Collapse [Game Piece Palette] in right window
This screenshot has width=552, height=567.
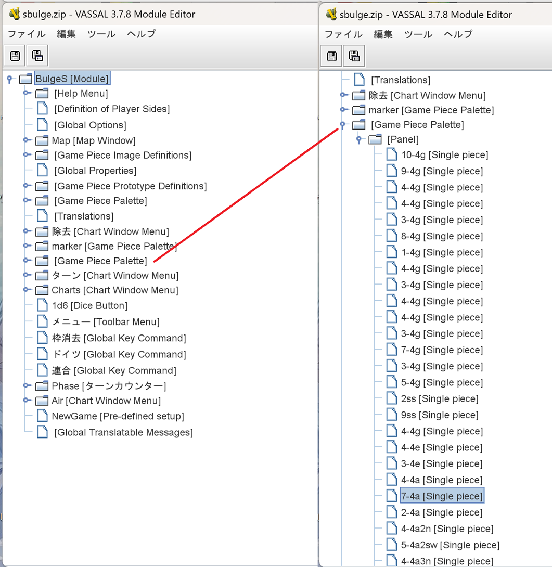click(x=342, y=125)
